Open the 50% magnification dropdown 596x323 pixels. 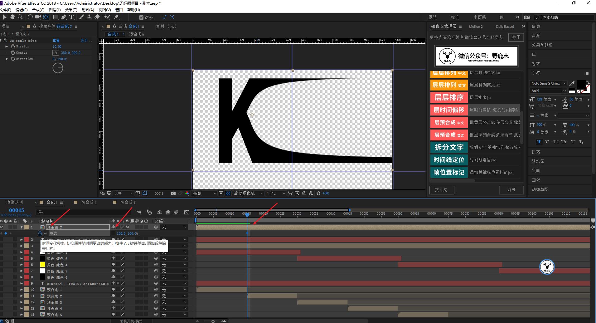click(124, 193)
